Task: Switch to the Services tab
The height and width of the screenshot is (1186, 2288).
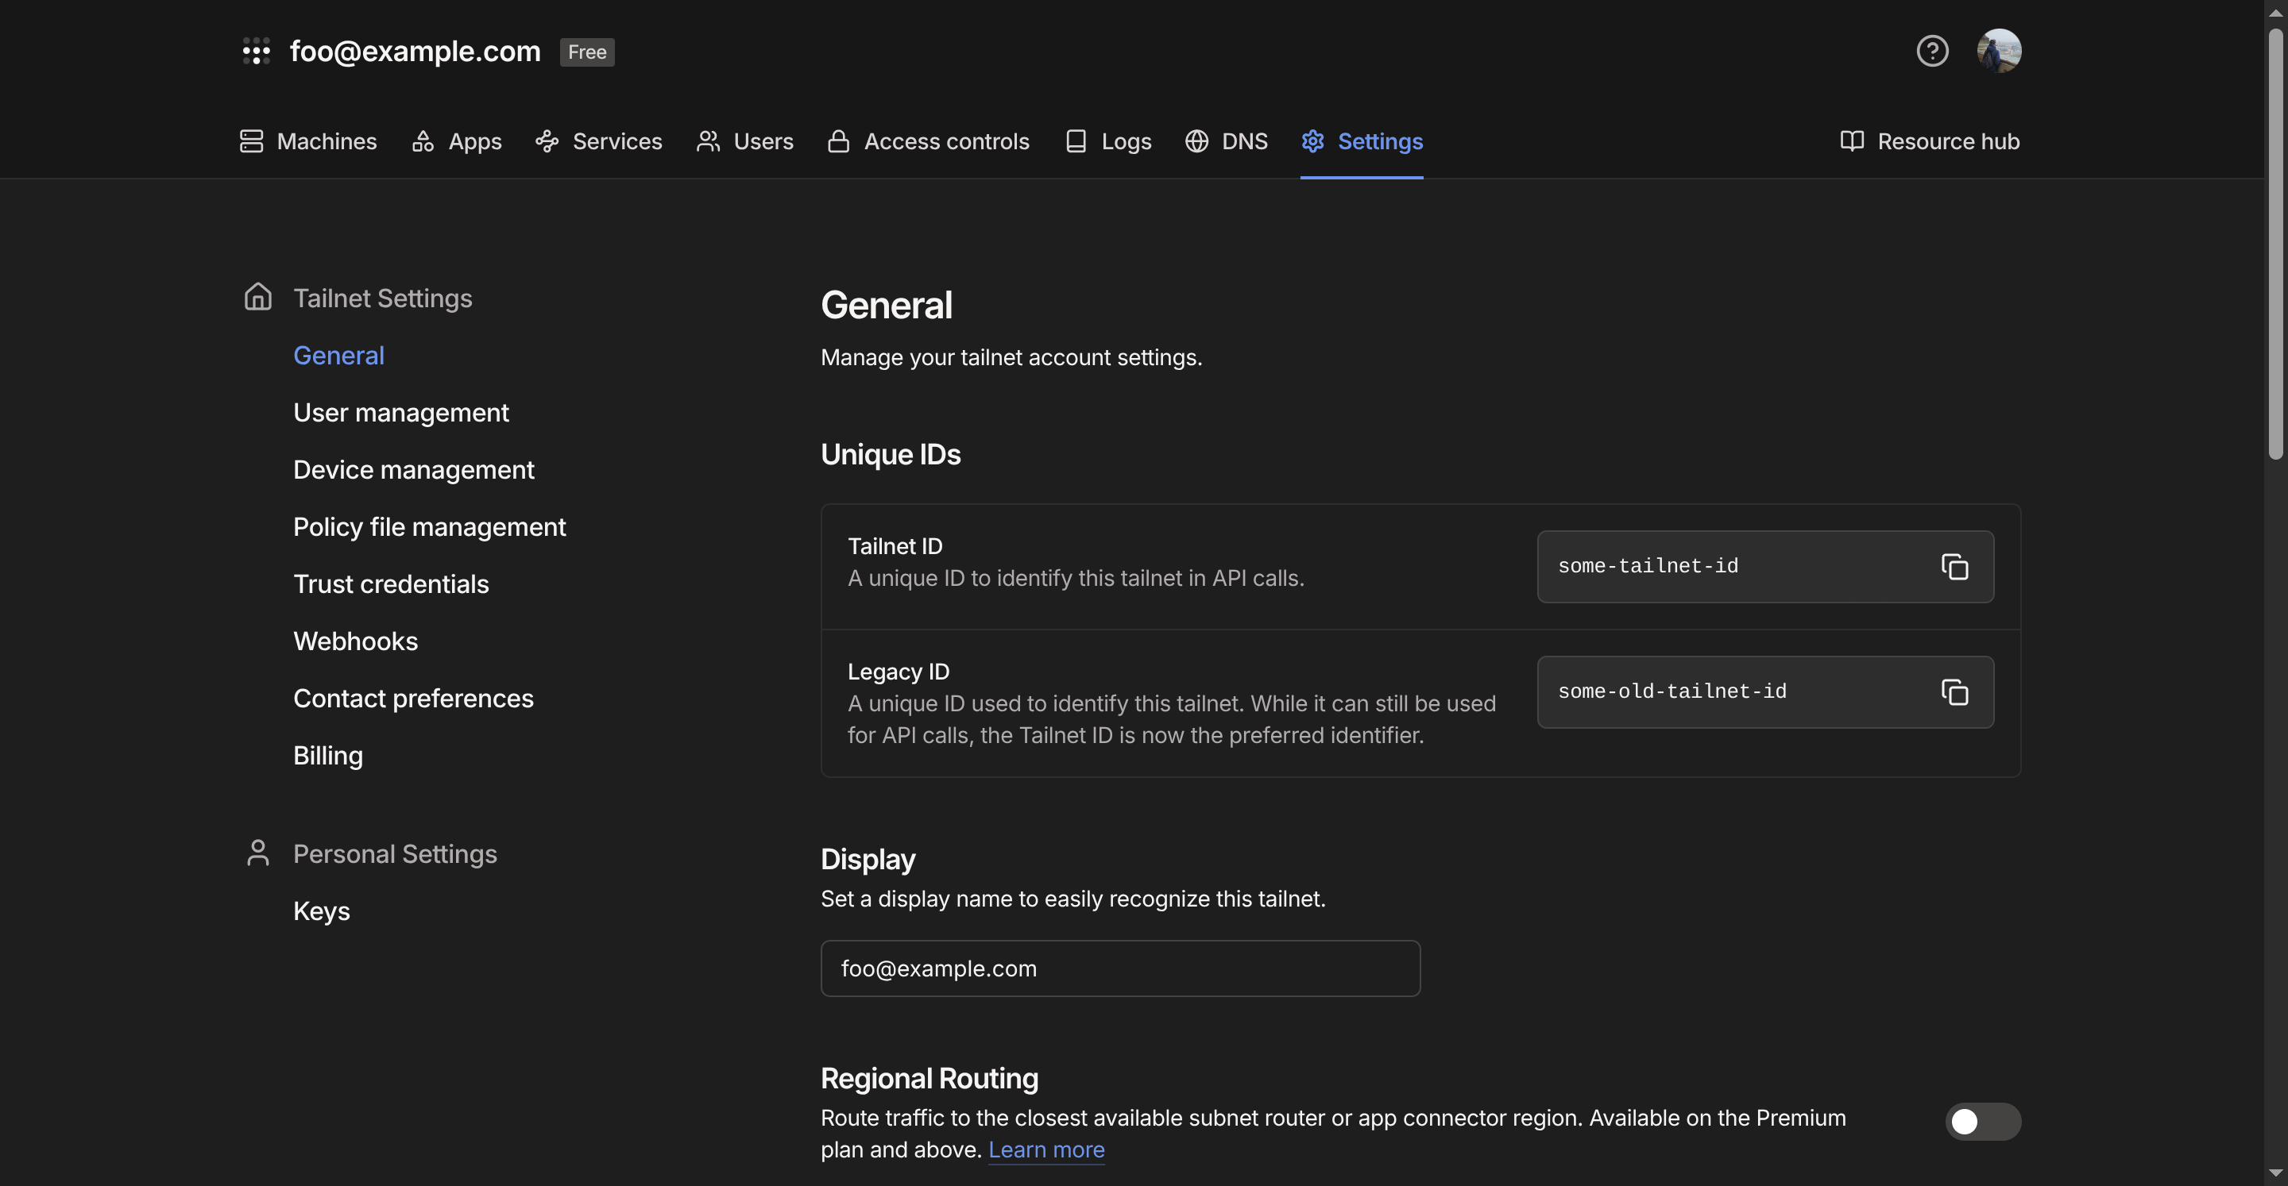Action: point(599,141)
